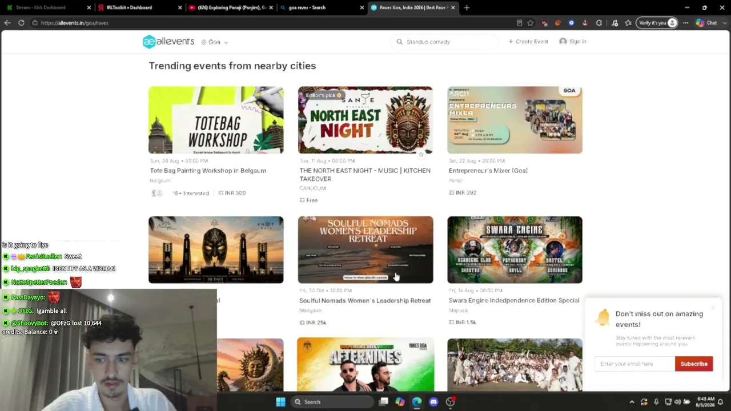Click the address bar URL field

click(x=274, y=23)
